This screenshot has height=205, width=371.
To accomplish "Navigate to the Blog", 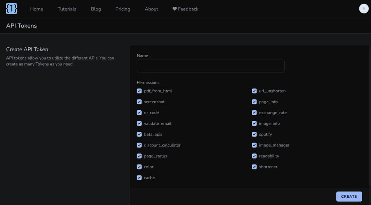I will coord(96,9).
